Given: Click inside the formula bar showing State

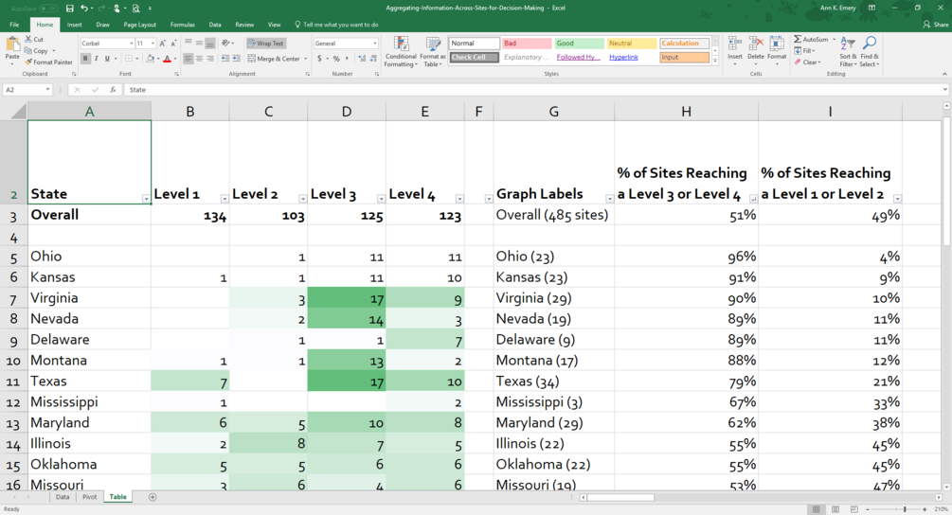Looking at the screenshot, I should pyautogui.click(x=534, y=90).
